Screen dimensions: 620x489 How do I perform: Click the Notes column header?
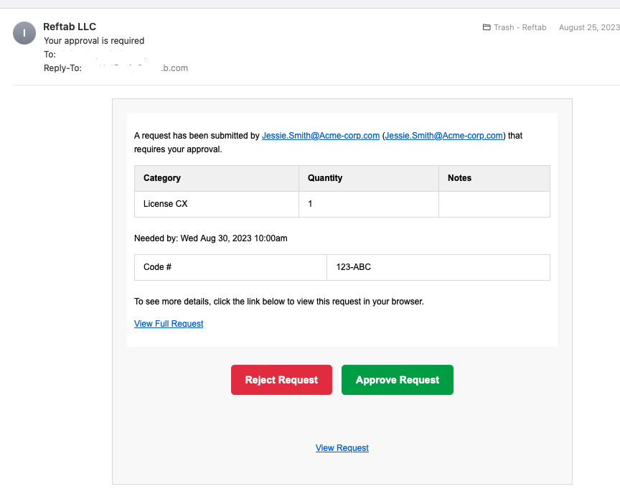[459, 178]
